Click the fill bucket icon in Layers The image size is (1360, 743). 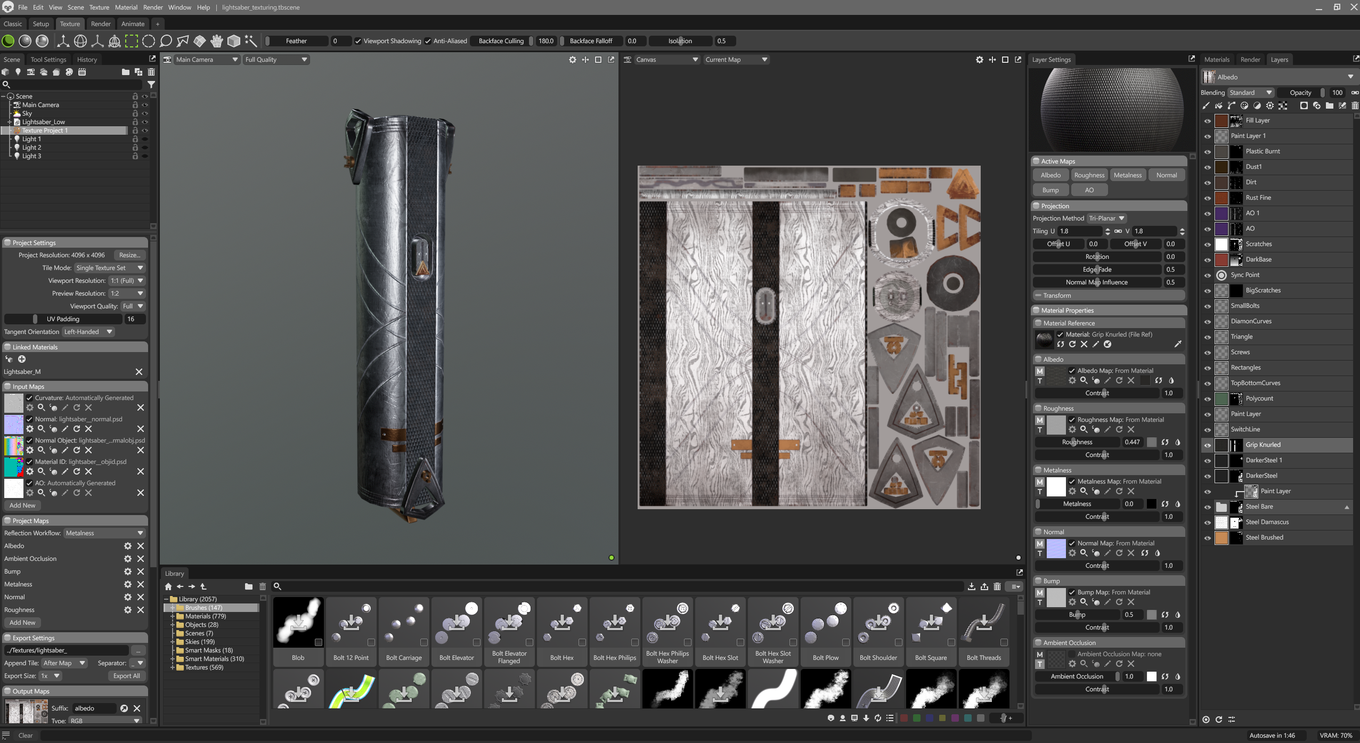coord(1219,105)
